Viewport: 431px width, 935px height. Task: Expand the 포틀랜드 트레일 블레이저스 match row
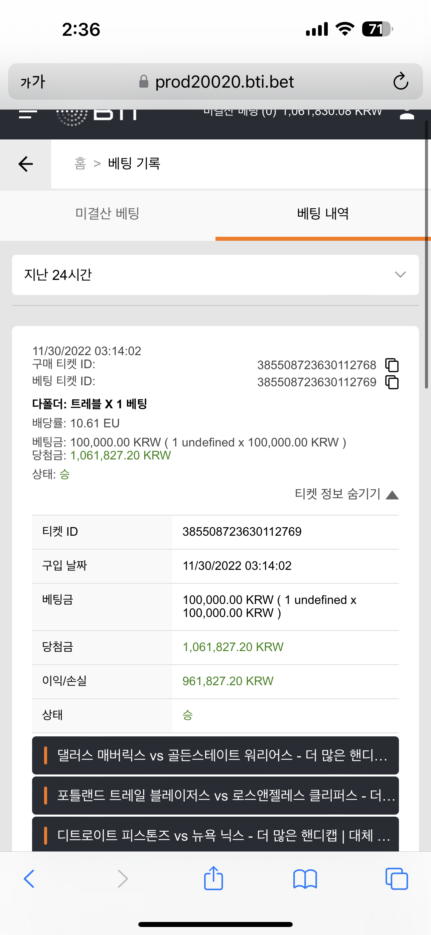(x=215, y=796)
